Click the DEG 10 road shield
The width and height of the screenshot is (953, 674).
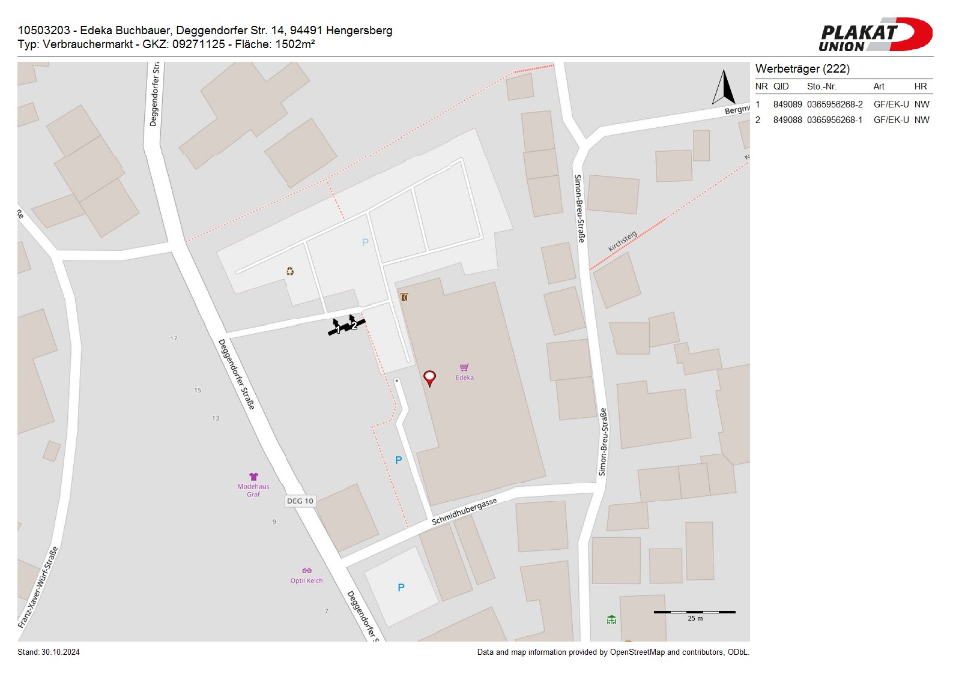(300, 501)
